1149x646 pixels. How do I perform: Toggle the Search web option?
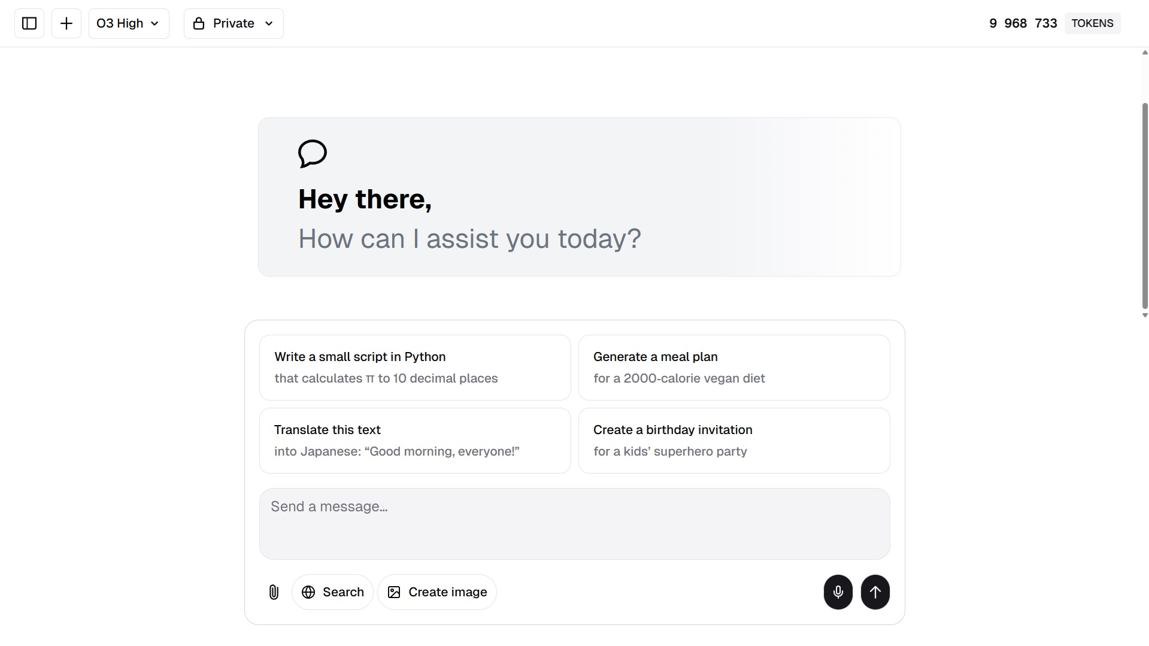(332, 592)
